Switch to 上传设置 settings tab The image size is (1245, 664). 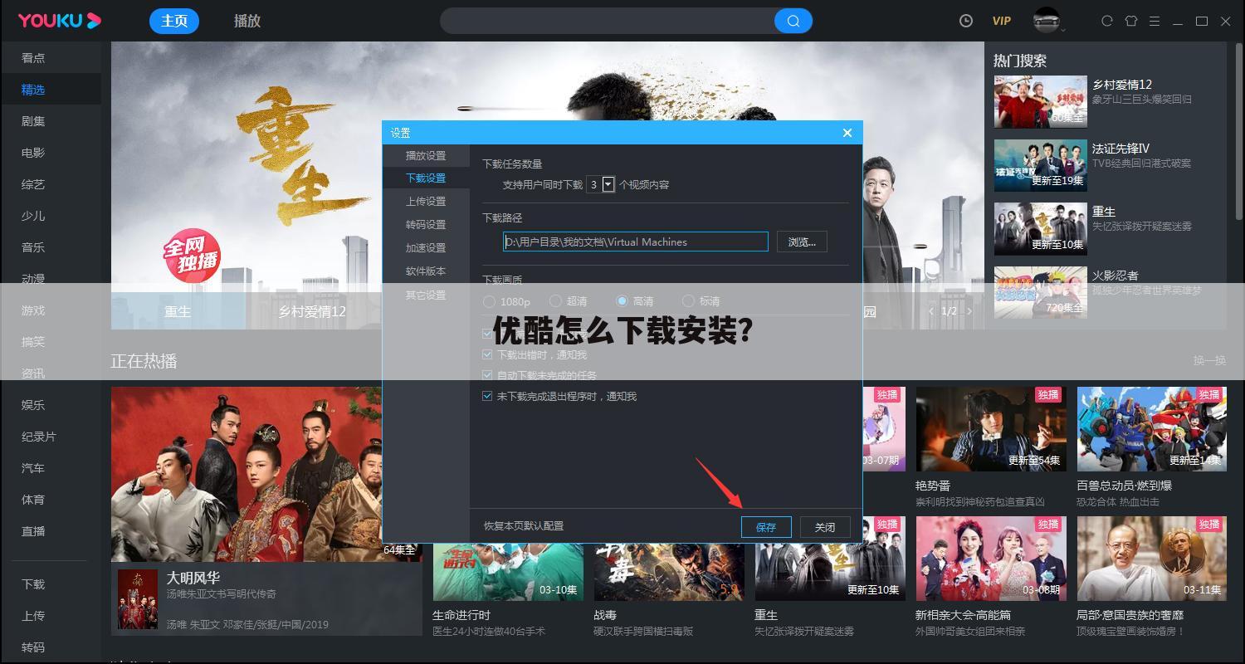click(426, 201)
